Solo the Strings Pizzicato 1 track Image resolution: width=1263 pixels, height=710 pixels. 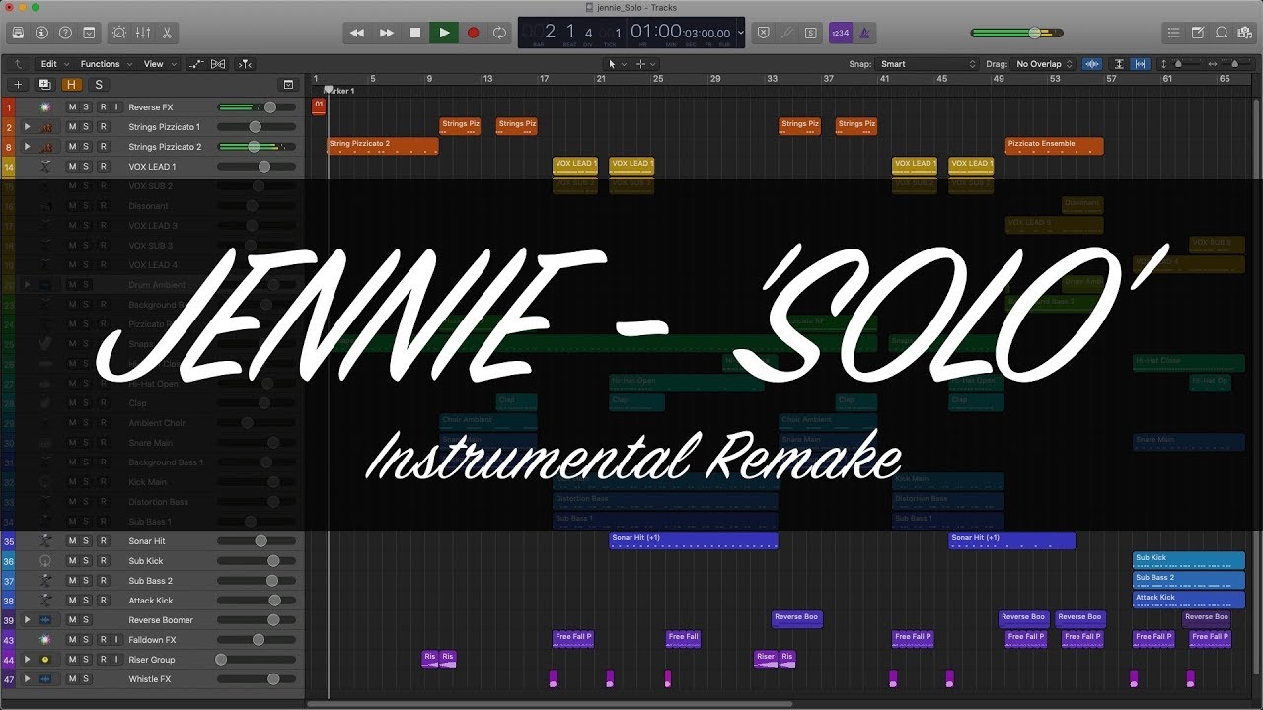coord(86,127)
